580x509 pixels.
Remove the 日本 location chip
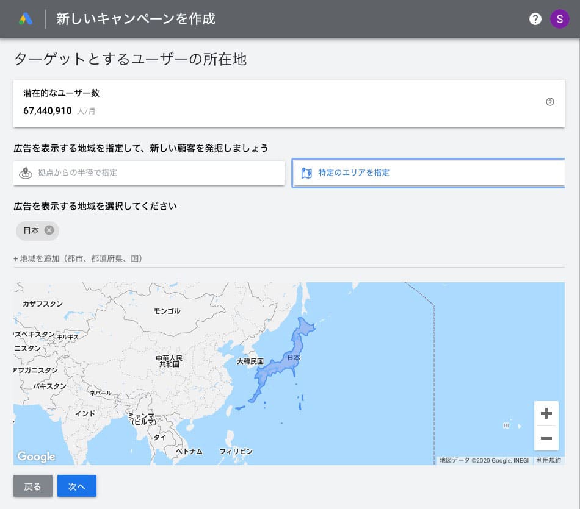coord(49,230)
